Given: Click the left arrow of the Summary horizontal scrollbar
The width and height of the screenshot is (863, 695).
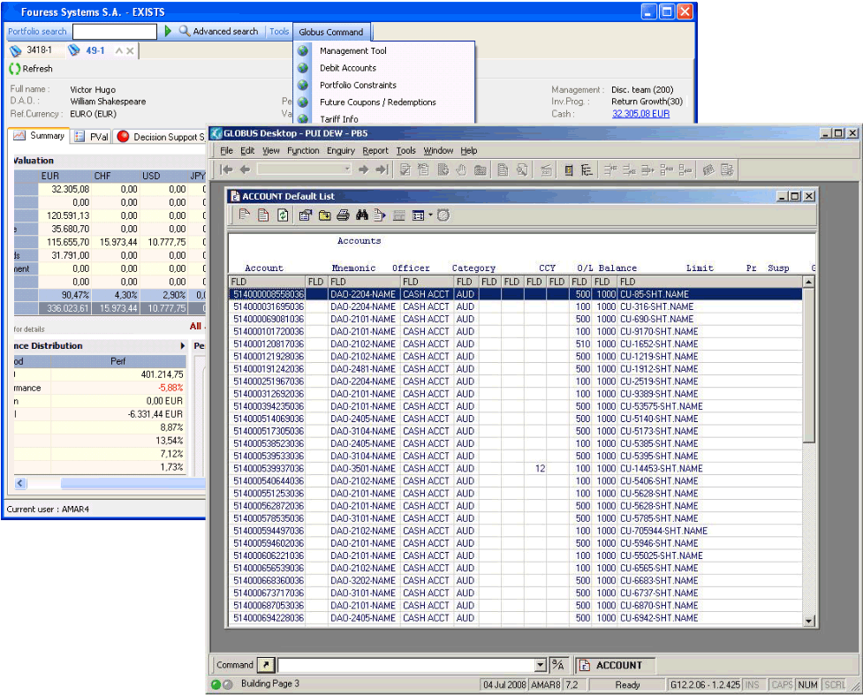Looking at the screenshot, I should 20,483.
